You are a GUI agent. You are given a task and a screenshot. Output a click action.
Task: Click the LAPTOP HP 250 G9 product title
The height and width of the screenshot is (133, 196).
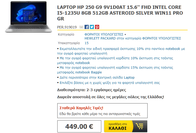(x=120, y=13)
